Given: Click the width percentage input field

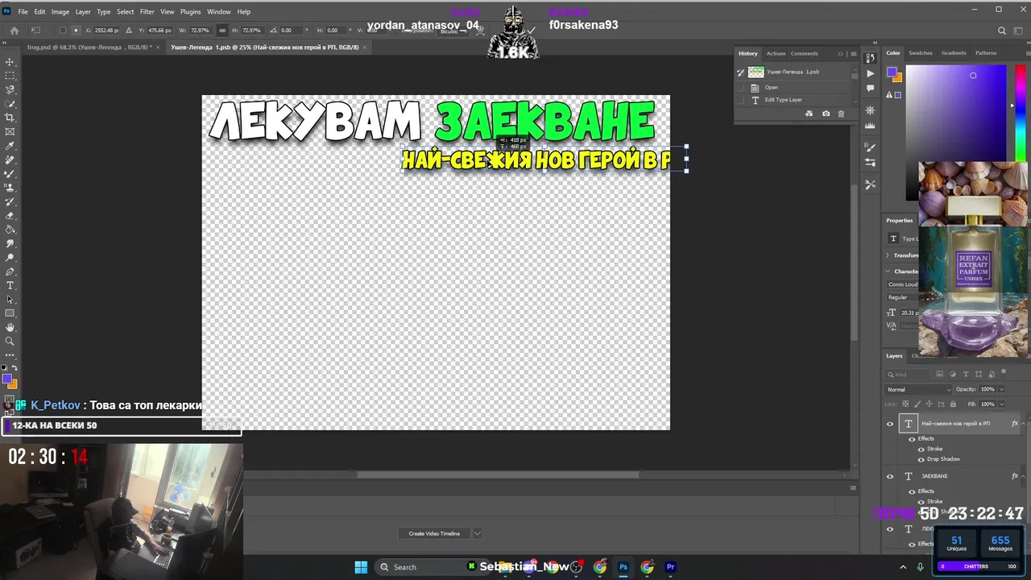Looking at the screenshot, I should (x=200, y=31).
